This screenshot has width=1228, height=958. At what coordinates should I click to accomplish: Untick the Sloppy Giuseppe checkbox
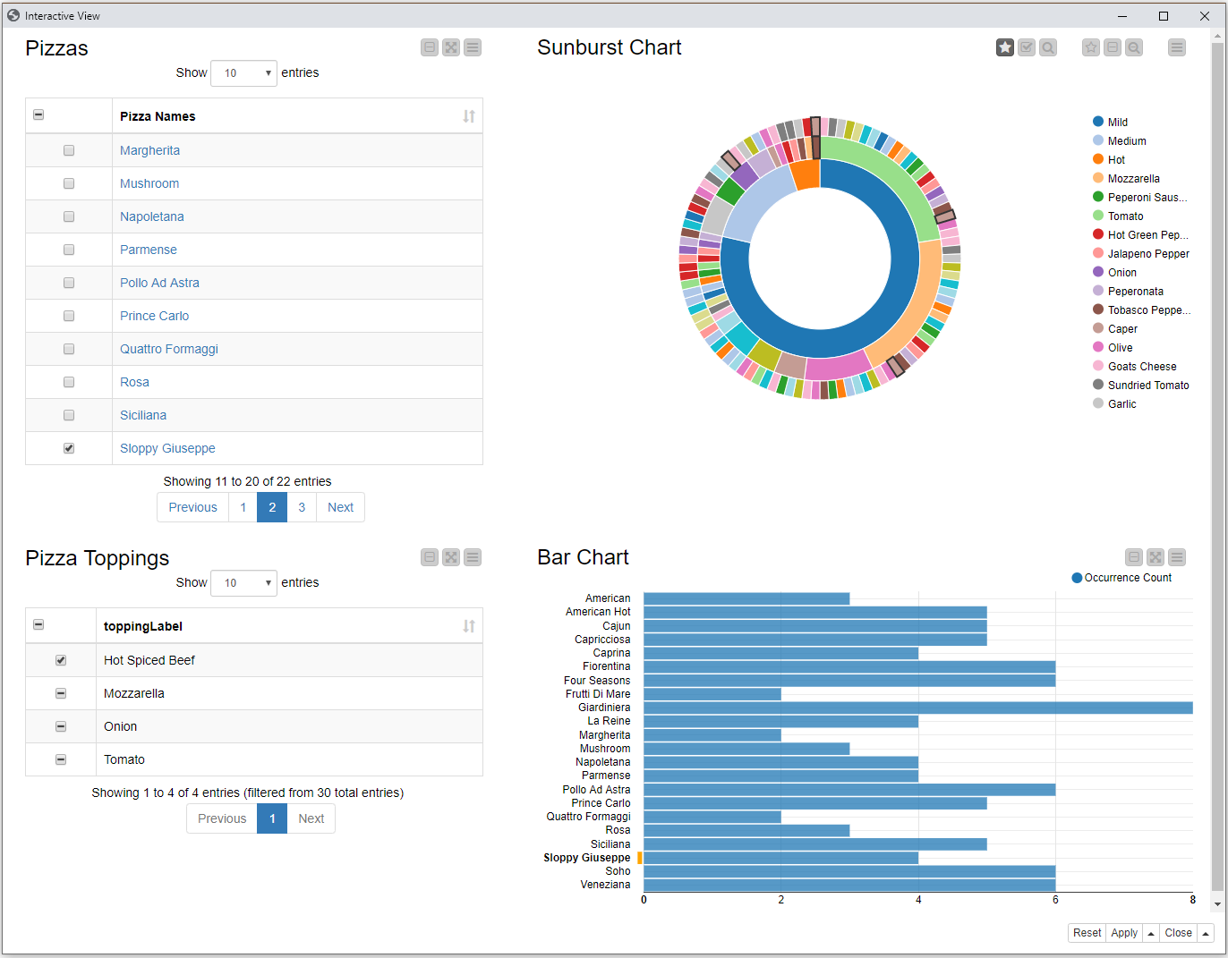tap(69, 448)
